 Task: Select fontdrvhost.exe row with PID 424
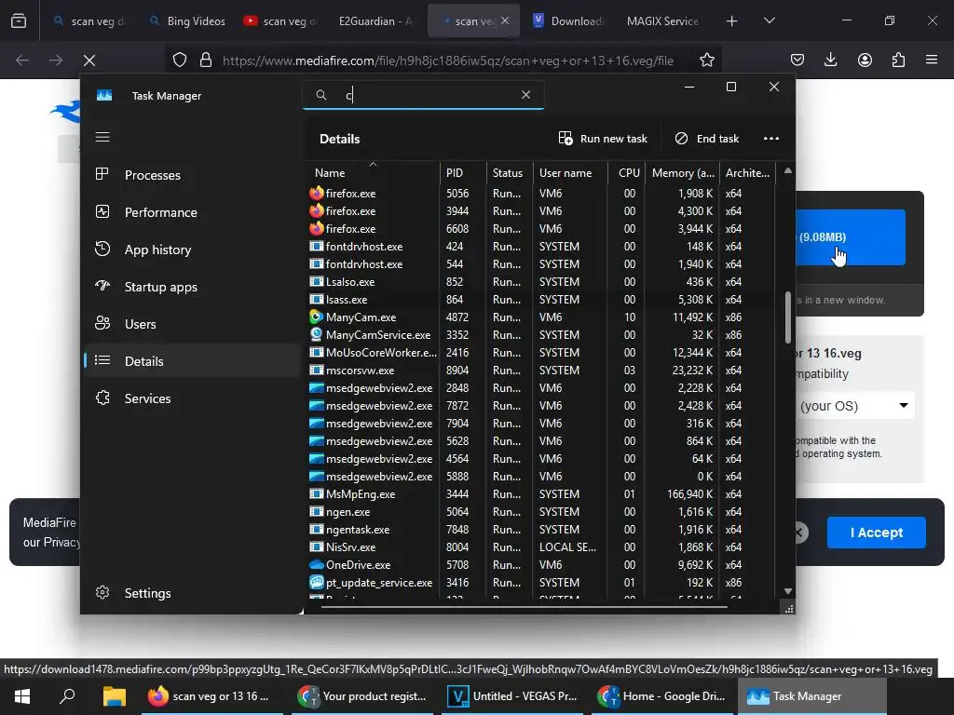541,246
